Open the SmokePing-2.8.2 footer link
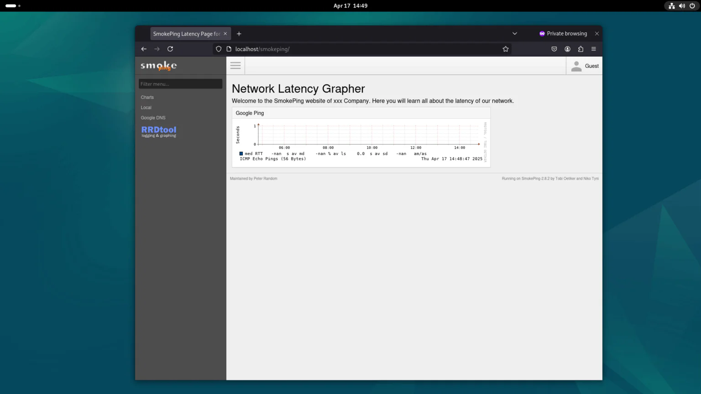 point(535,179)
